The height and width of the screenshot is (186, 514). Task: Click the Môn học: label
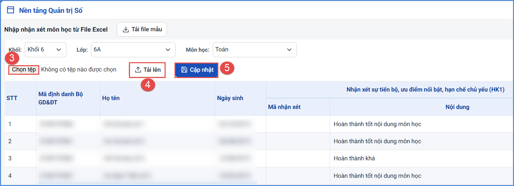coord(198,50)
